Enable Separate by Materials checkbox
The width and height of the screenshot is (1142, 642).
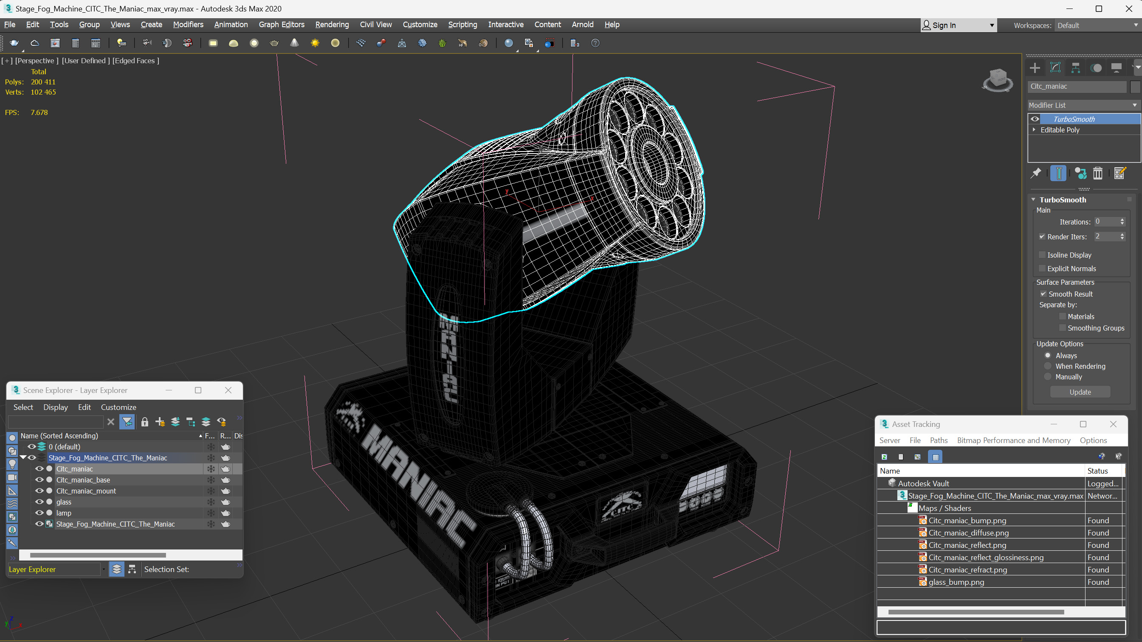(1062, 317)
